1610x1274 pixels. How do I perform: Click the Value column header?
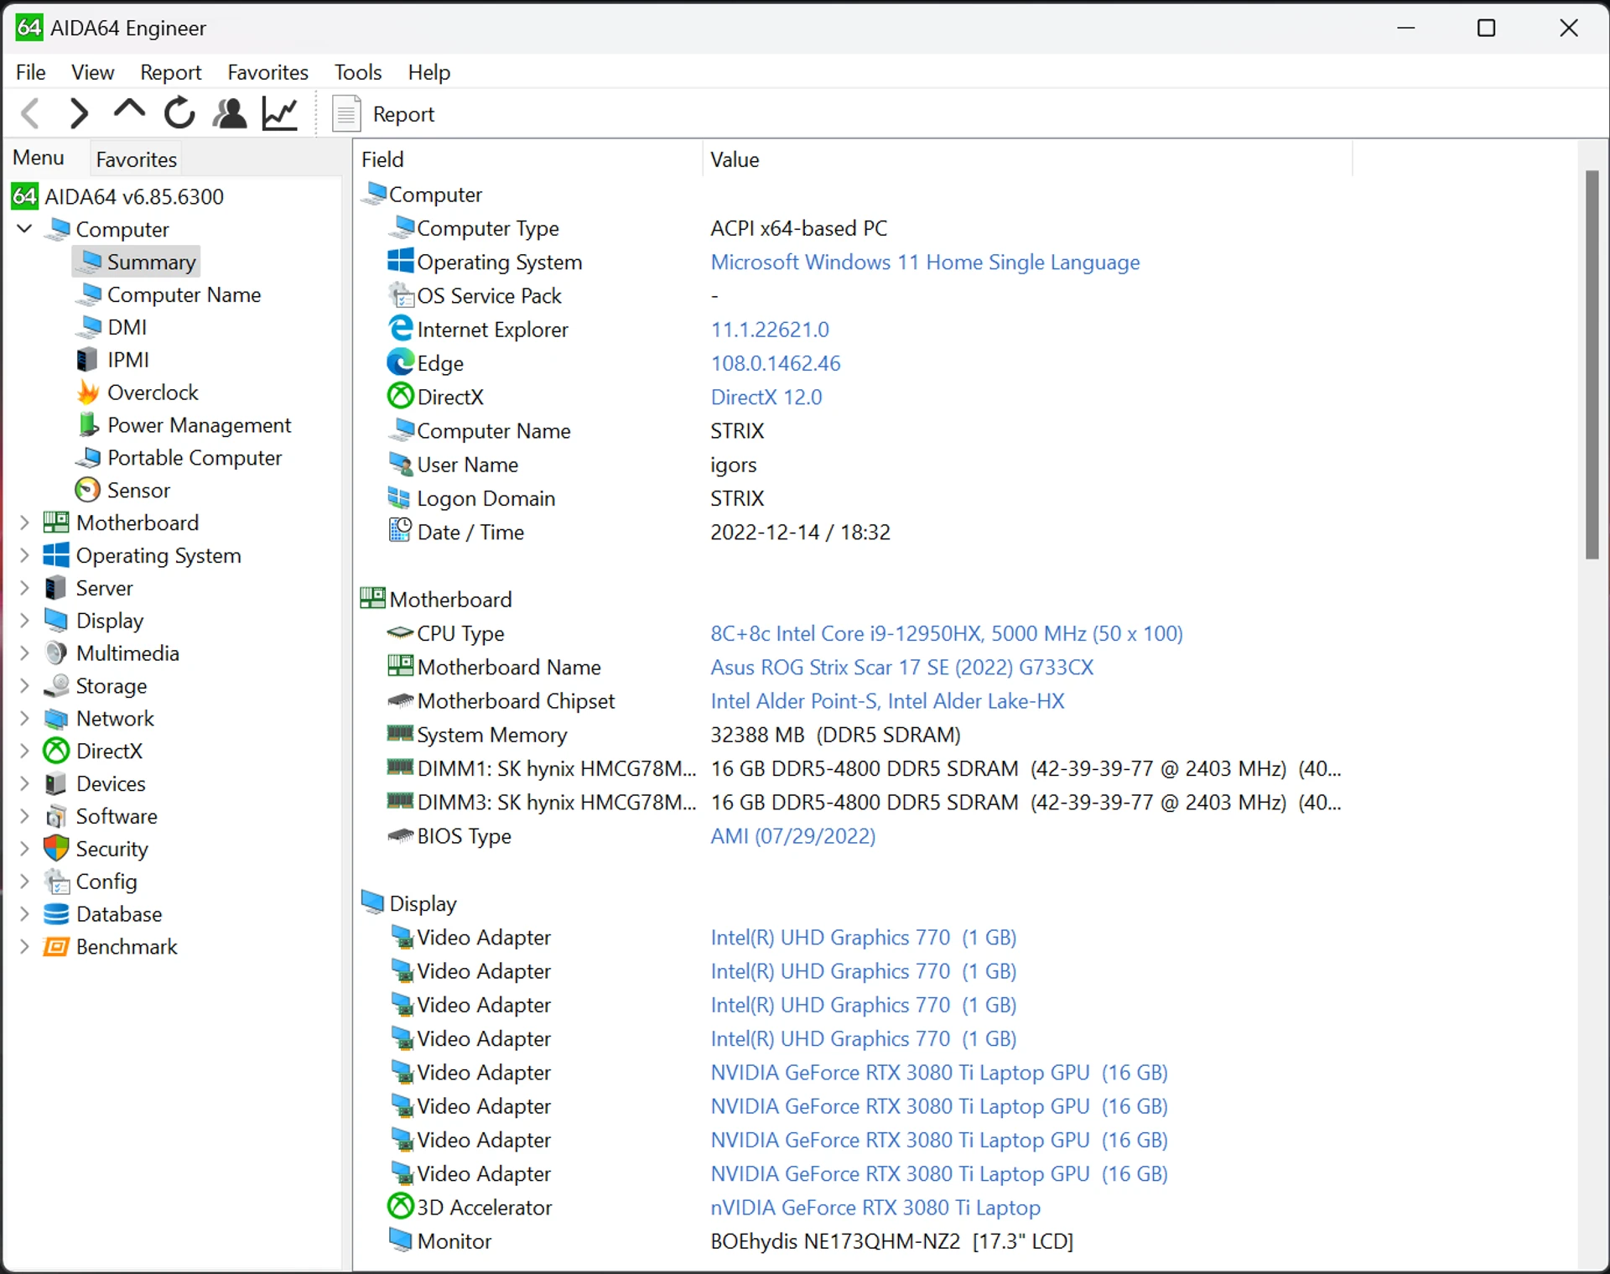(1027, 159)
